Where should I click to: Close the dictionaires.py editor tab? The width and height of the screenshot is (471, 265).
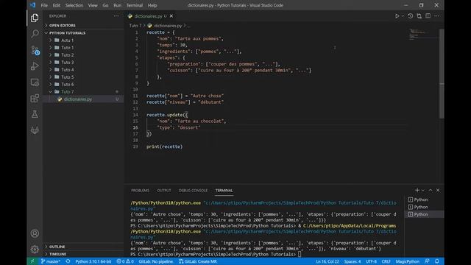pyautogui.click(x=171, y=16)
